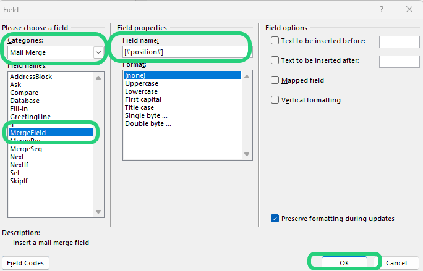The width and height of the screenshot is (423, 271).
Task: Toggle Vertical formatting checkbox
Action: (x=275, y=100)
